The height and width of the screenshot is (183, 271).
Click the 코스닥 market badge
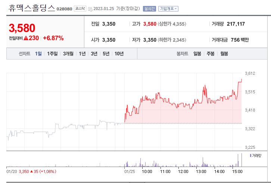pos(80,9)
